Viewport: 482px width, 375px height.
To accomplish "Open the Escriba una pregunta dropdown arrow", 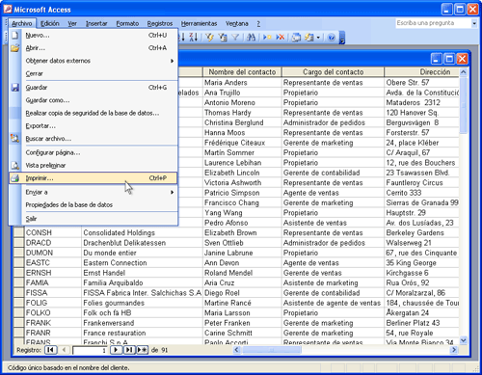I will click(x=474, y=23).
